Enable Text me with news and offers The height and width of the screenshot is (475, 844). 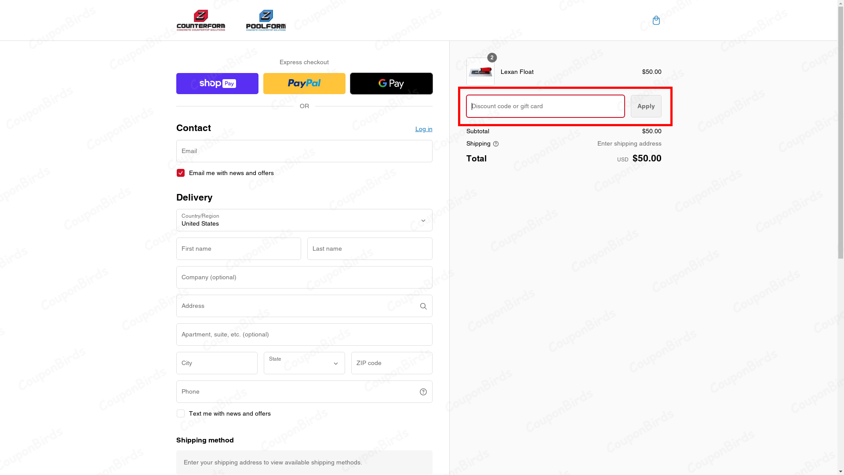pos(181,413)
